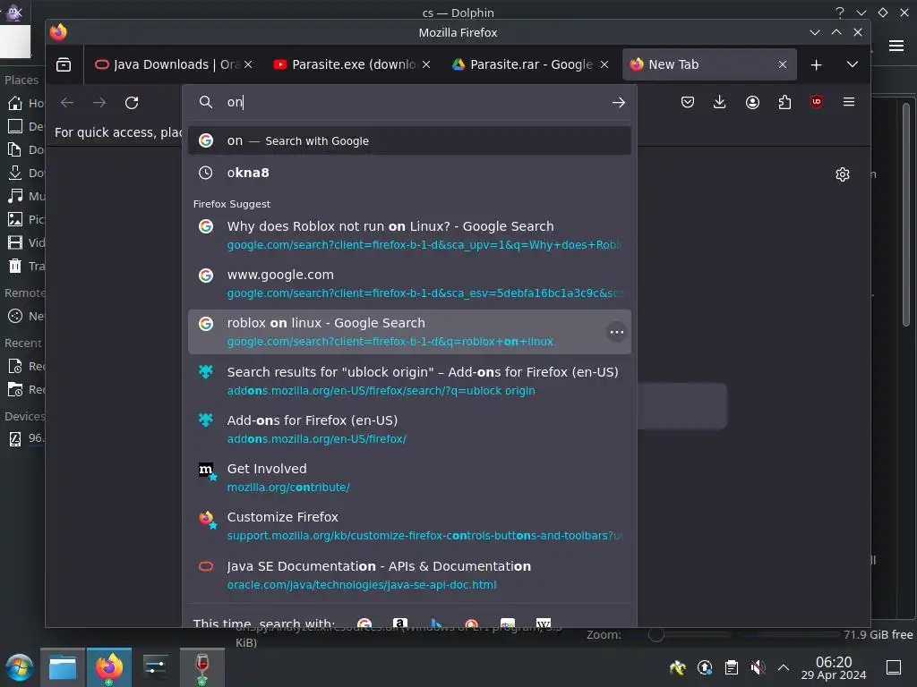Open the Firefox account menu
Image resolution: width=917 pixels, height=687 pixels.
click(752, 102)
